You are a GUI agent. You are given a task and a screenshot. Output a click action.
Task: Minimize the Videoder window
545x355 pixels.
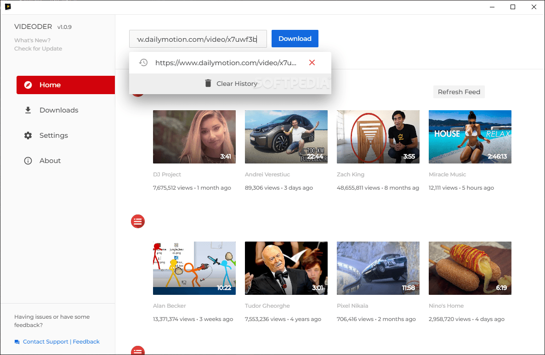pyautogui.click(x=492, y=7)
